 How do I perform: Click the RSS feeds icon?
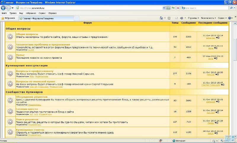pyautogui.click(x=169, y=18)
